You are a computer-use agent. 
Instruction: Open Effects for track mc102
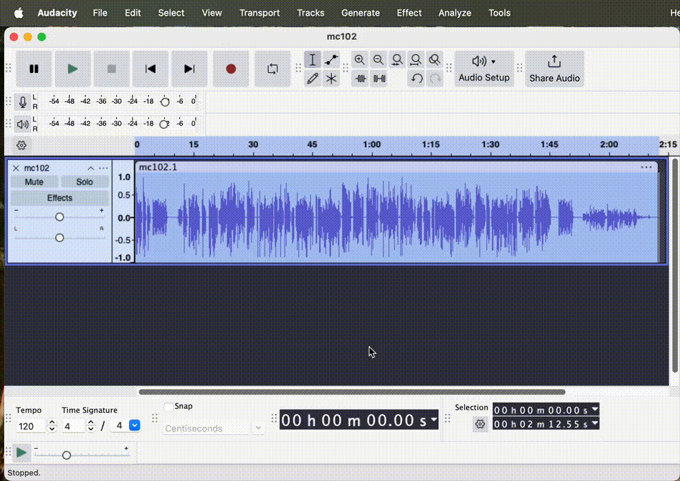pos(59,198)
